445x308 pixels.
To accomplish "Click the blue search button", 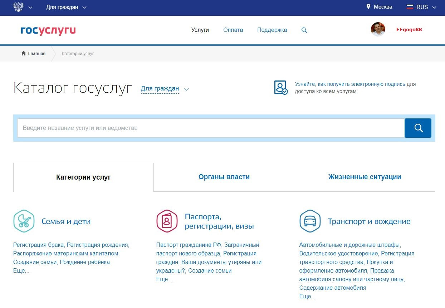I will pos(418,128).
